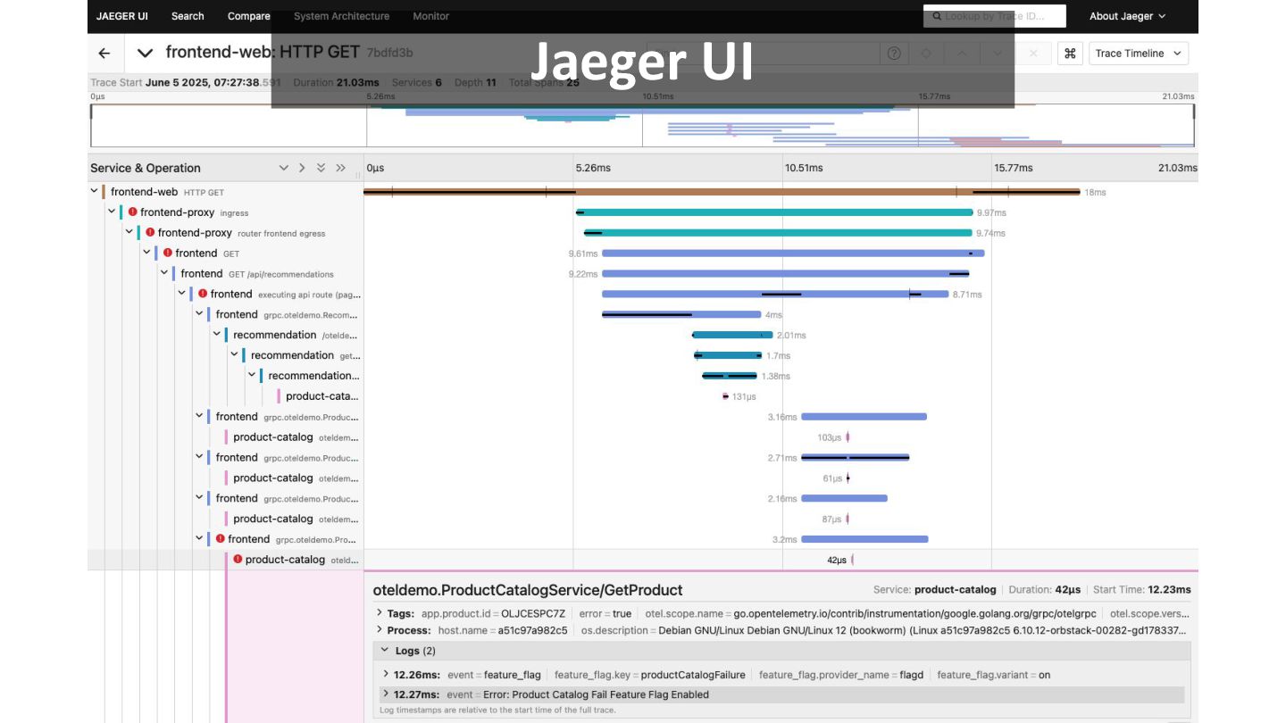Click the brown frontend-web 18ms span bar
1286x723 pixels.
point(722,192)
